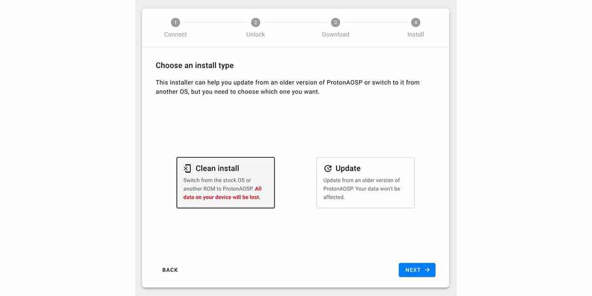Select the Install step label

coord(415,35)
